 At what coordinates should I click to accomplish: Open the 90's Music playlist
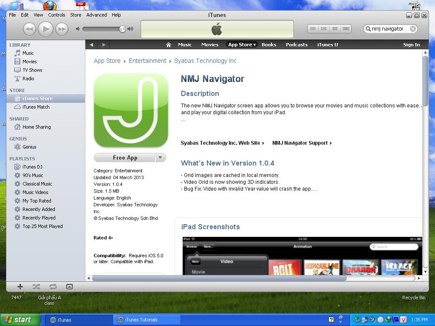[x=32, y=175]
